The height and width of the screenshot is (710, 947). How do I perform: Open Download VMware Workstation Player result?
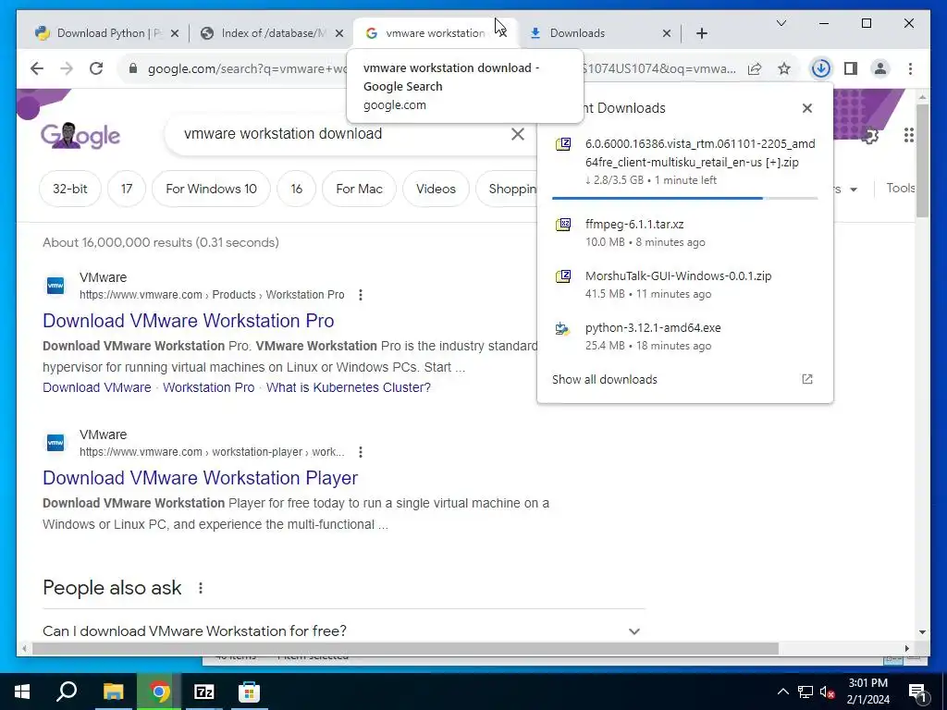point(201,478)
